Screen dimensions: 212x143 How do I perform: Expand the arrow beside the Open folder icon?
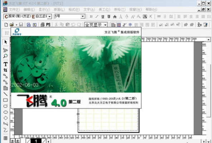pyautogui.click(x=16, y=25)
